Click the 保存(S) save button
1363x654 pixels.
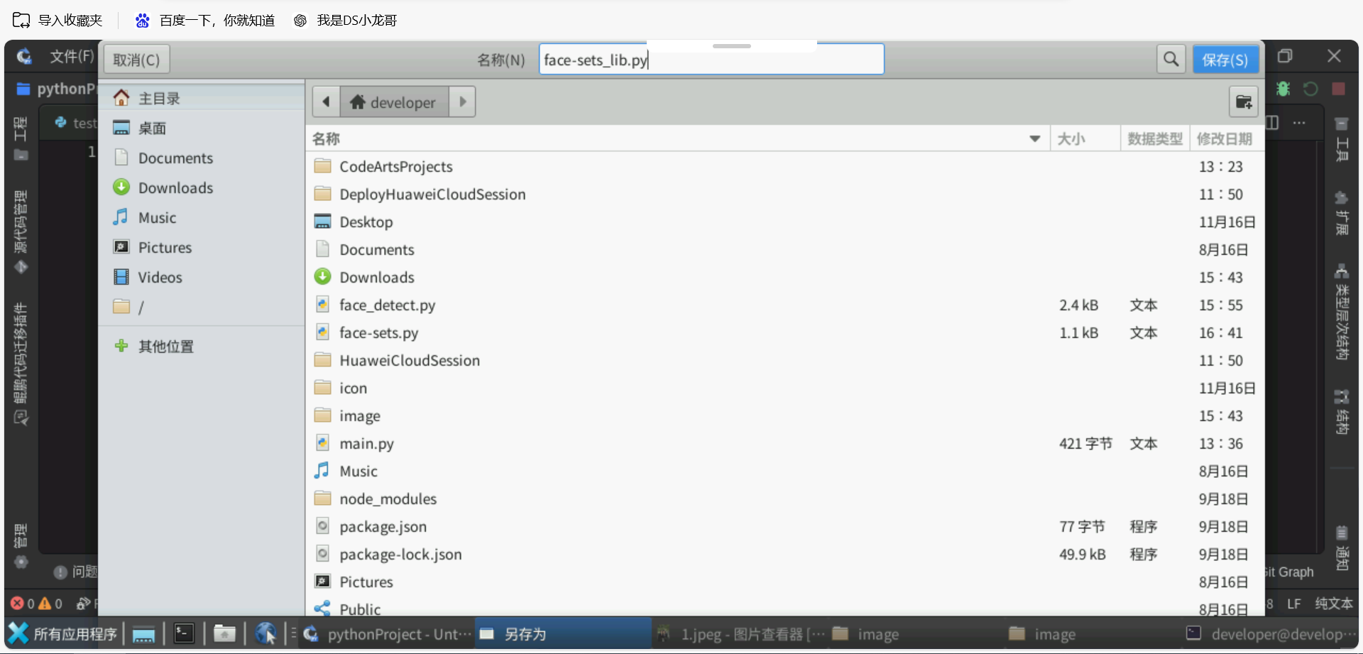coord(1225,60)
